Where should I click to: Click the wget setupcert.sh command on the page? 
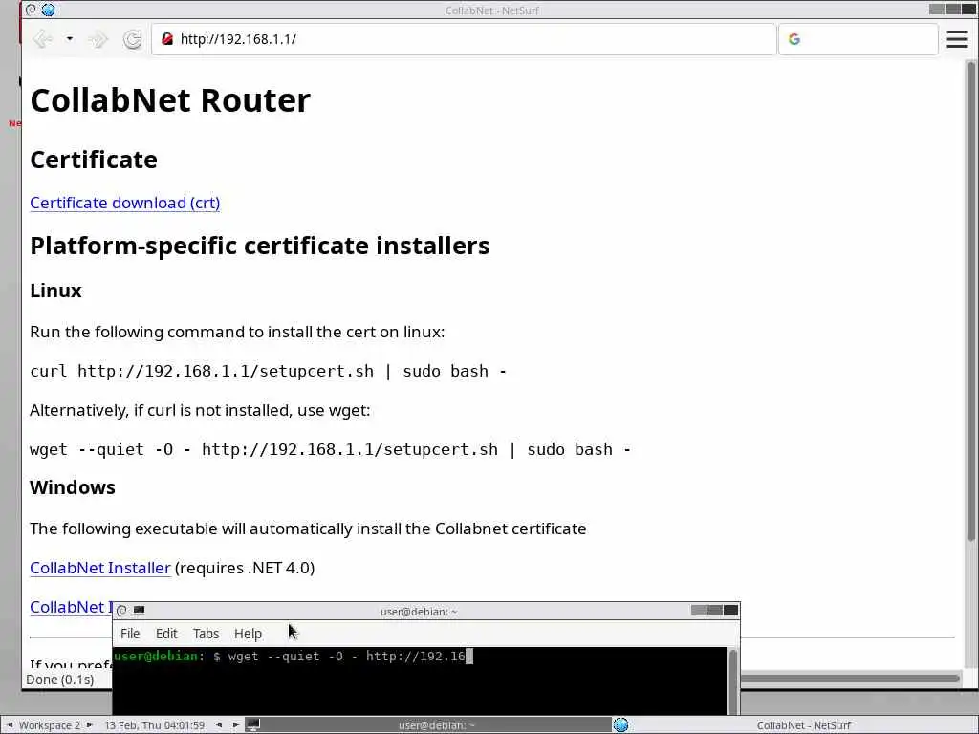point(330,449)
